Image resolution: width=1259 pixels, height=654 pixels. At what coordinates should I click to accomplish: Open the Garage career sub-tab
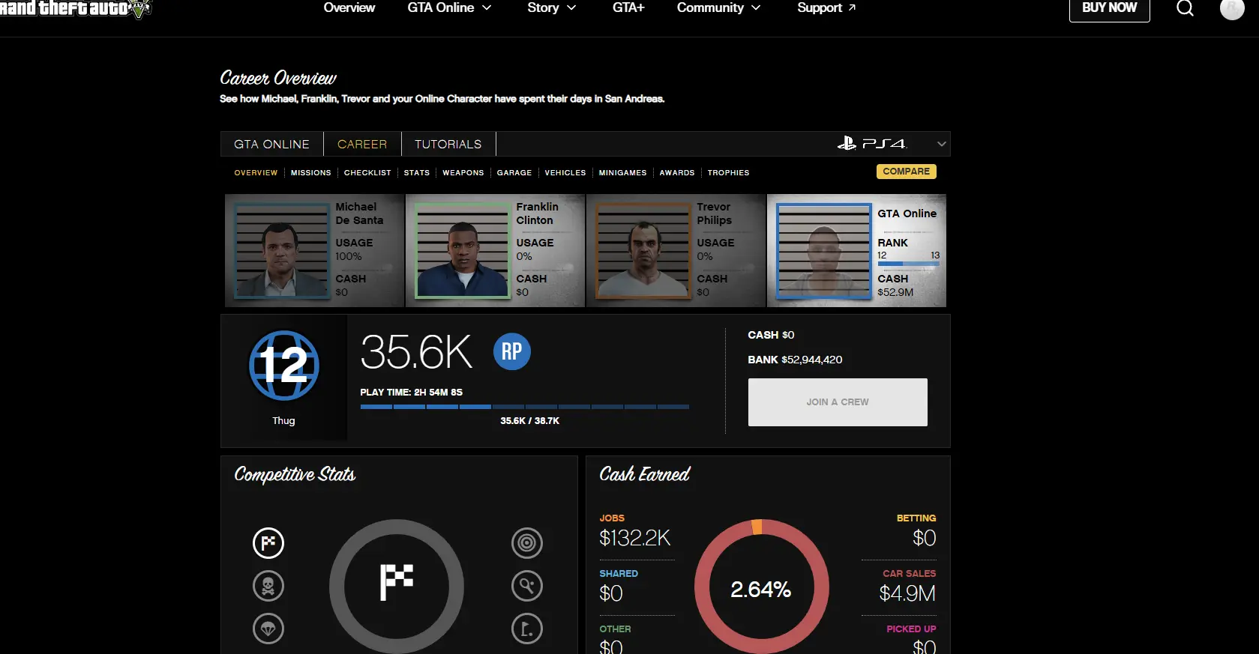click(514, 172)
